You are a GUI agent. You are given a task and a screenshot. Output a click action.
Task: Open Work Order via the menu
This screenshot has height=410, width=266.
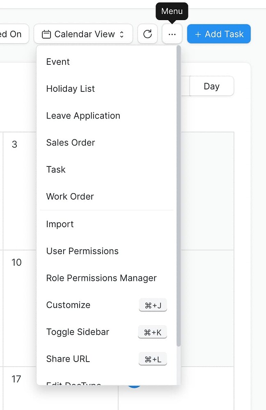(70, 196)
